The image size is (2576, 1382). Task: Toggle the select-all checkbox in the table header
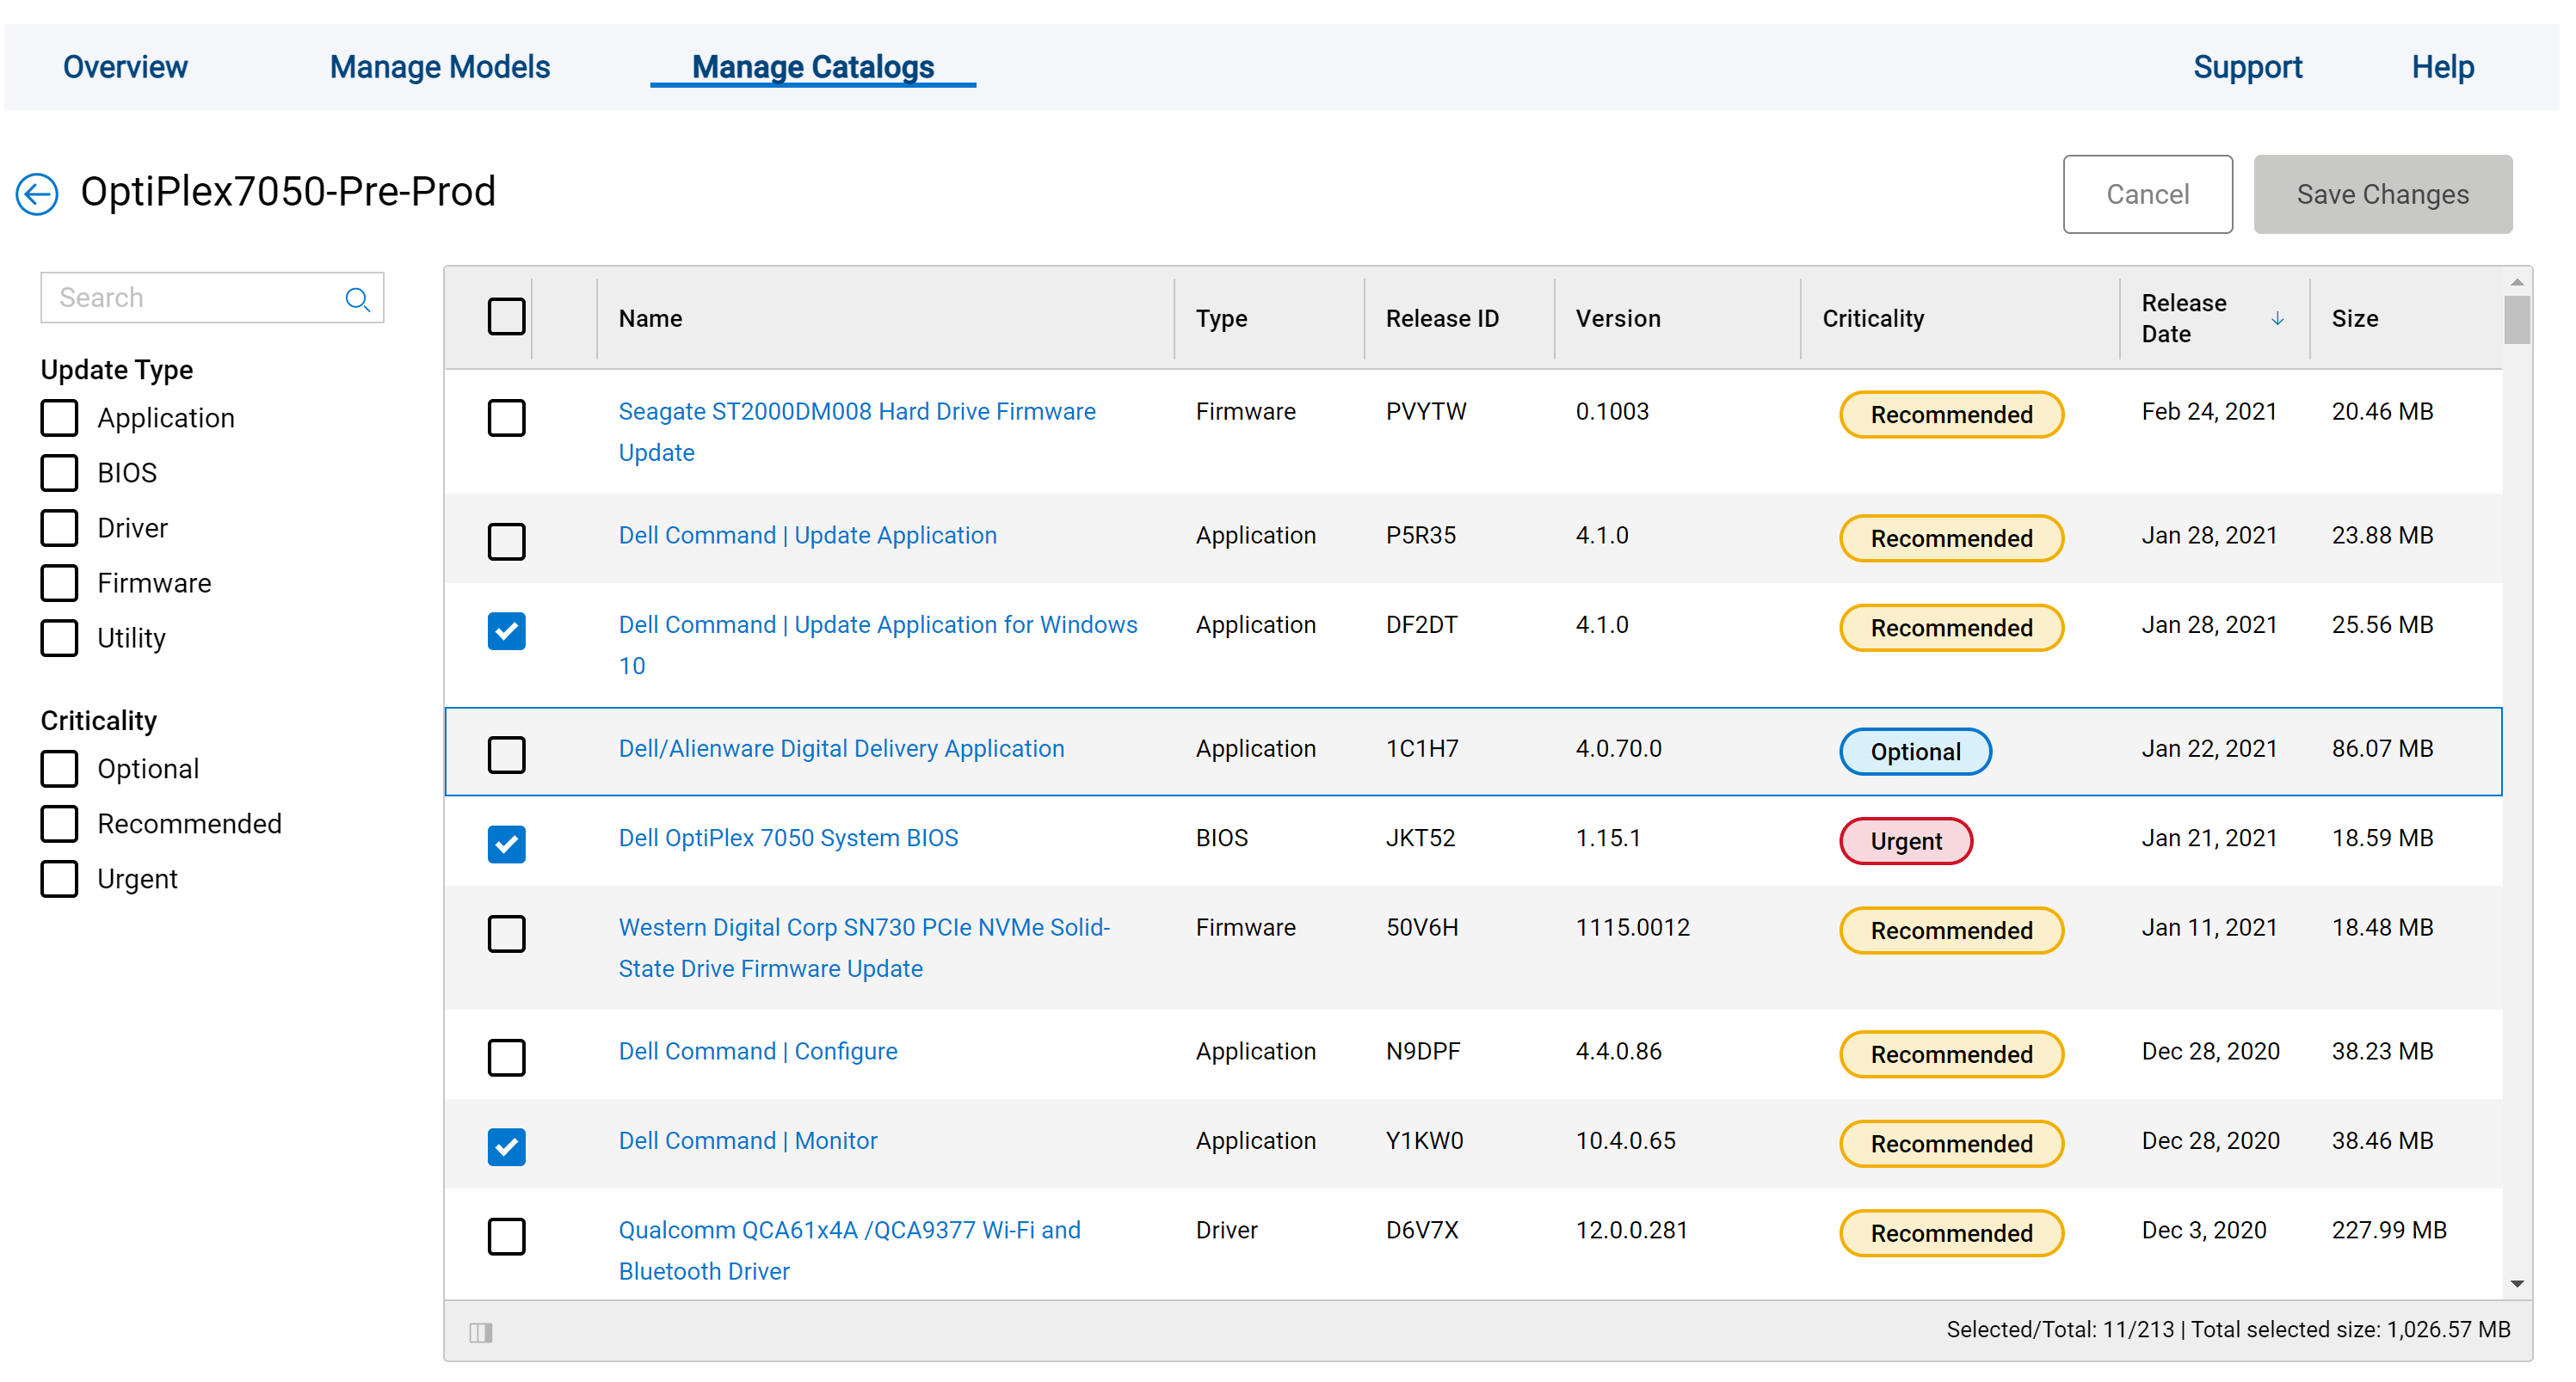(x=506, y=316)
